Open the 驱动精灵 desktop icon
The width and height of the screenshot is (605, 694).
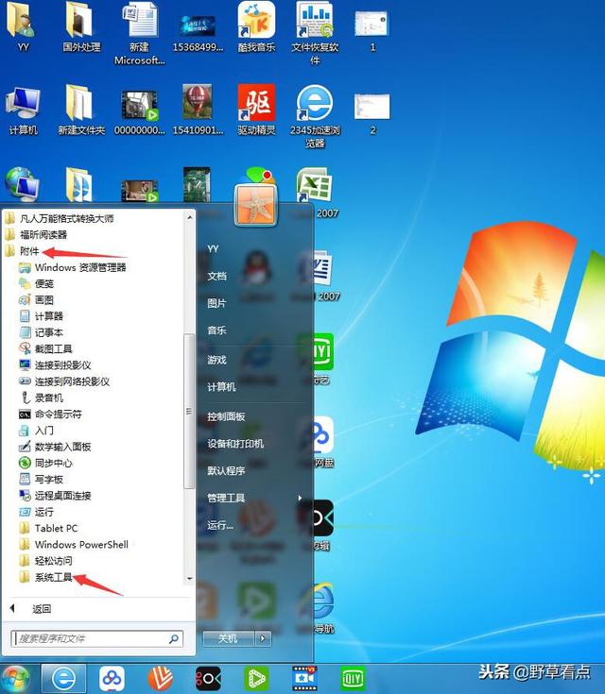[x=256, y=110]
